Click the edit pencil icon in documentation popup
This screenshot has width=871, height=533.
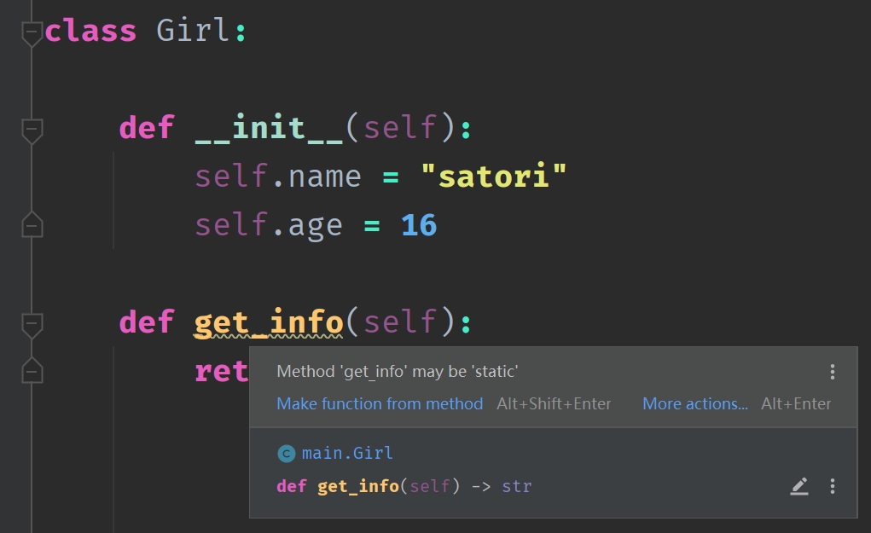click(799, 486)
